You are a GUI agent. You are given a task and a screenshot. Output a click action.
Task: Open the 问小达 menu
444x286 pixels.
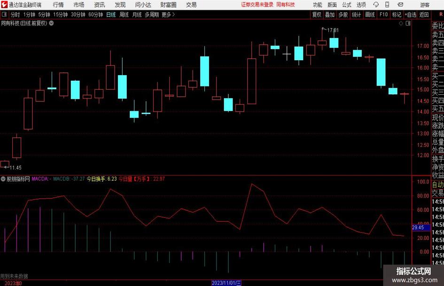coord(143,5)
